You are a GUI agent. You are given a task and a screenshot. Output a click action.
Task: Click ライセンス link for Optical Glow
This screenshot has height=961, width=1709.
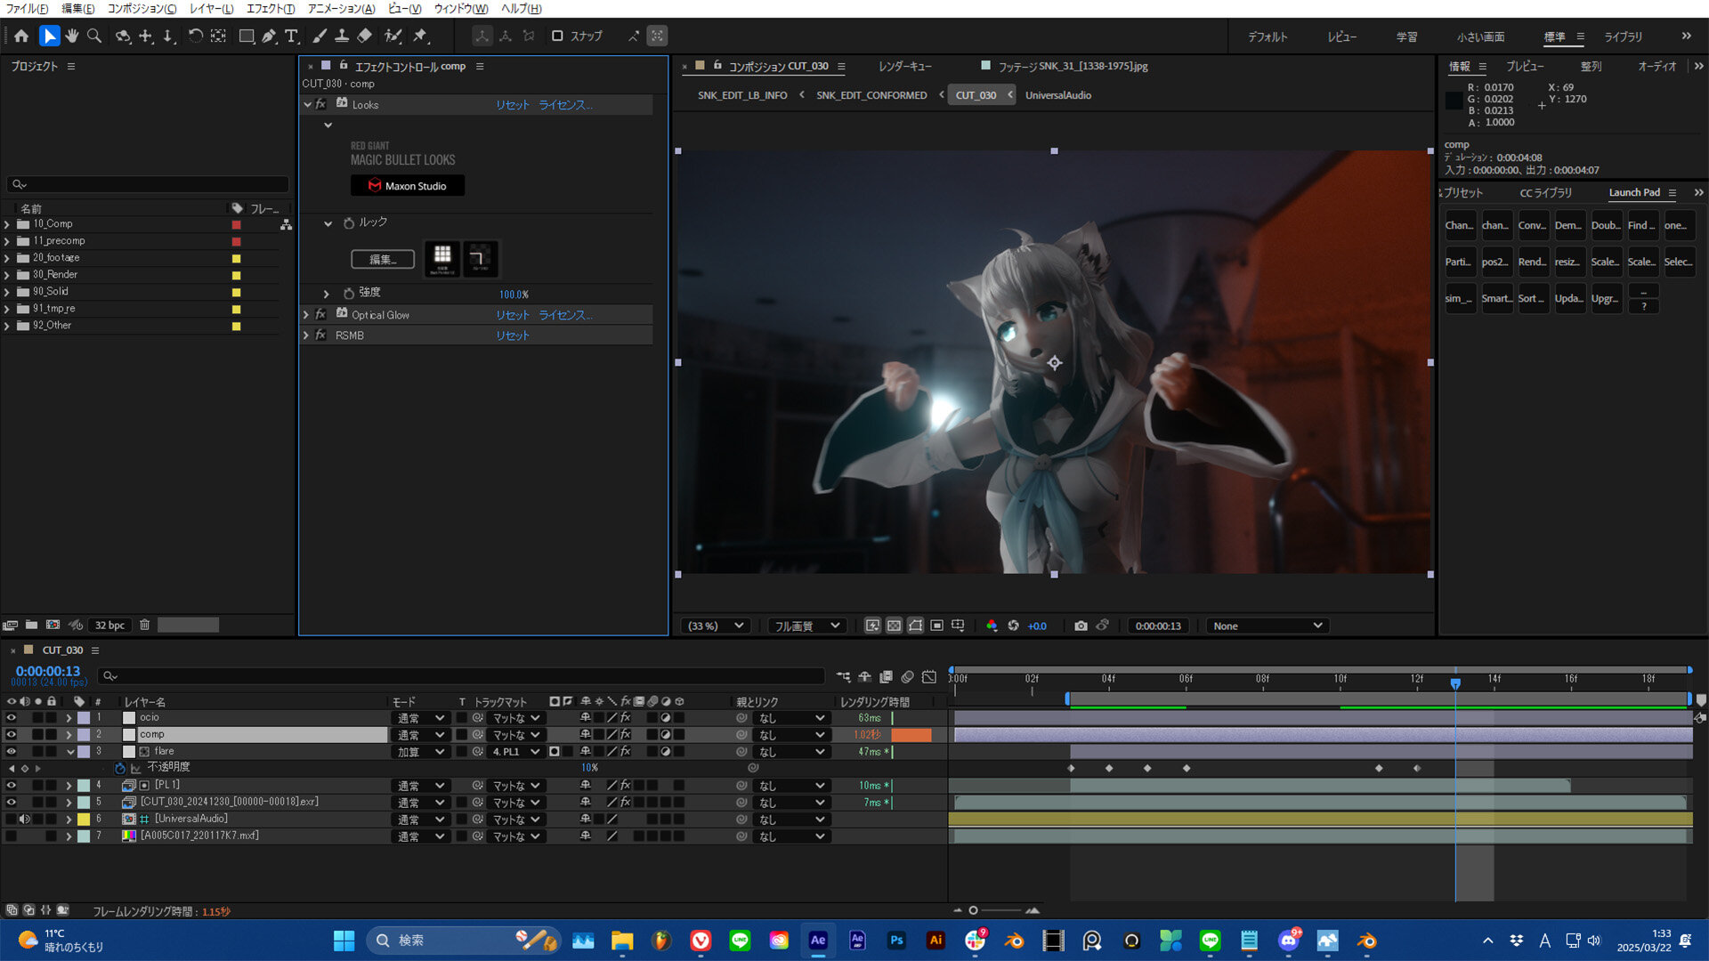click(565, 315)
